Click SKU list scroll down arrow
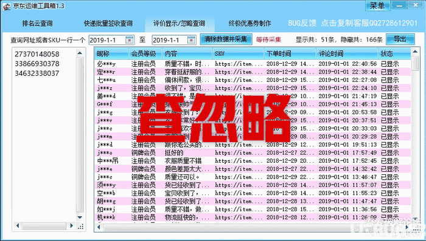This screenshot has height=241, width=426. 80,217
